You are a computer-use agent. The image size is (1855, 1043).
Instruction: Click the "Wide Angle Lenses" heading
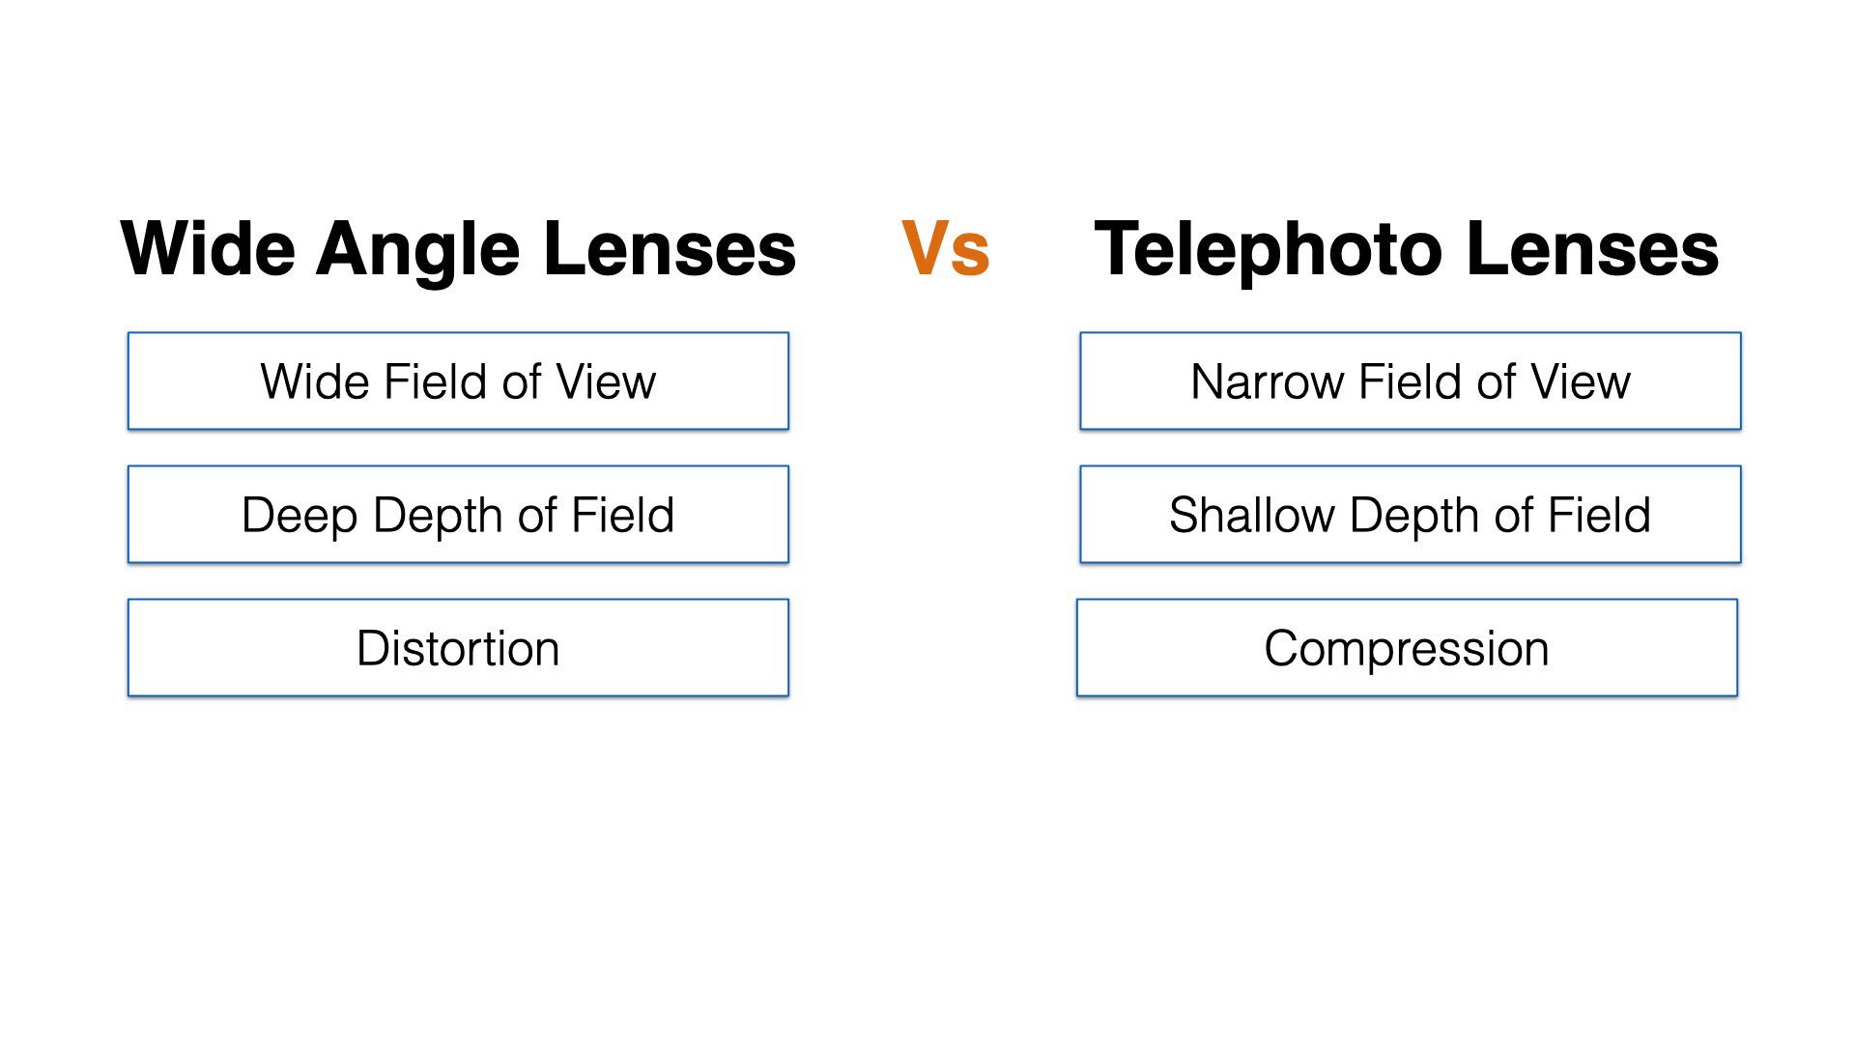458,249
